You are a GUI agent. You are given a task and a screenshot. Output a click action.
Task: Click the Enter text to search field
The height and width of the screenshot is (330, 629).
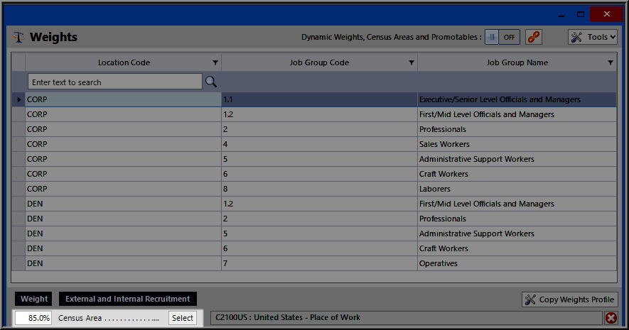[115, 82]
